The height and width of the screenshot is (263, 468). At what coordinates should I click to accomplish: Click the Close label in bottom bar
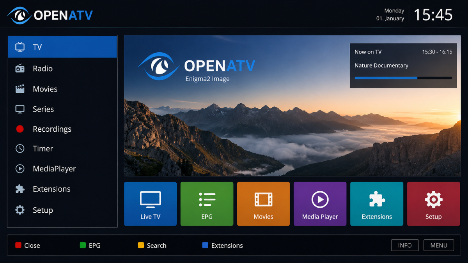pos(32,245)
